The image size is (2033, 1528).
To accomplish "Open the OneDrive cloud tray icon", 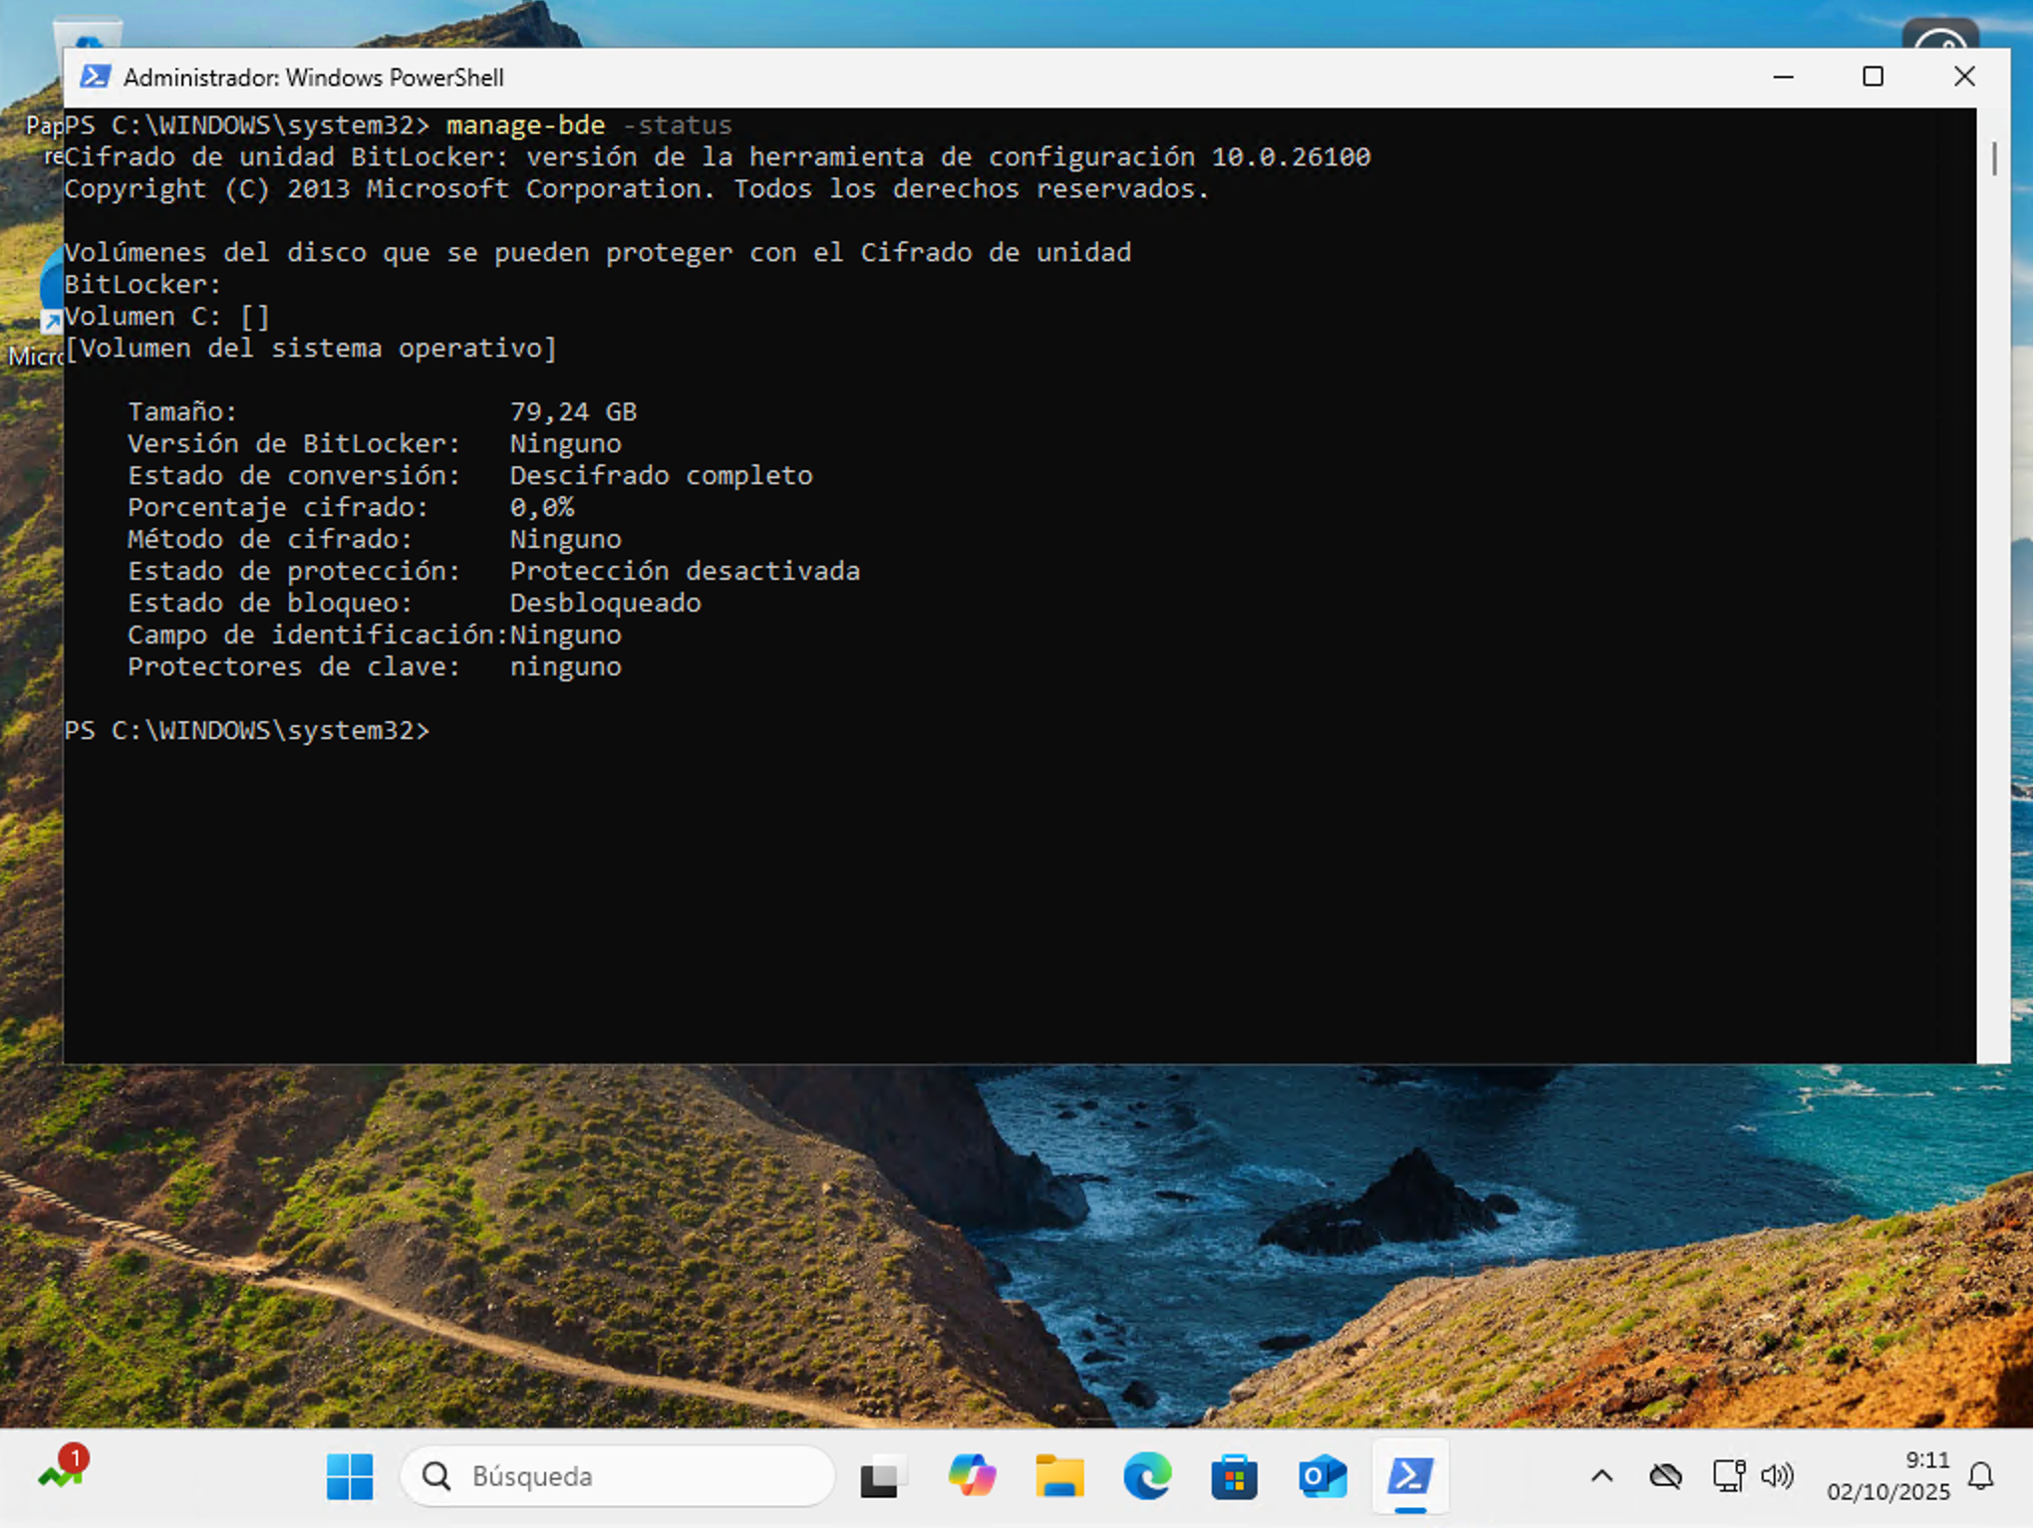I will click(1665, 1476).
